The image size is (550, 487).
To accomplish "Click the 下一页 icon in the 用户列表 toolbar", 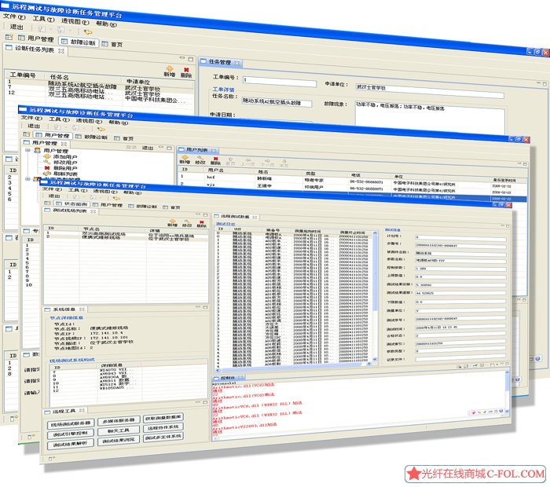I will 267,161.
